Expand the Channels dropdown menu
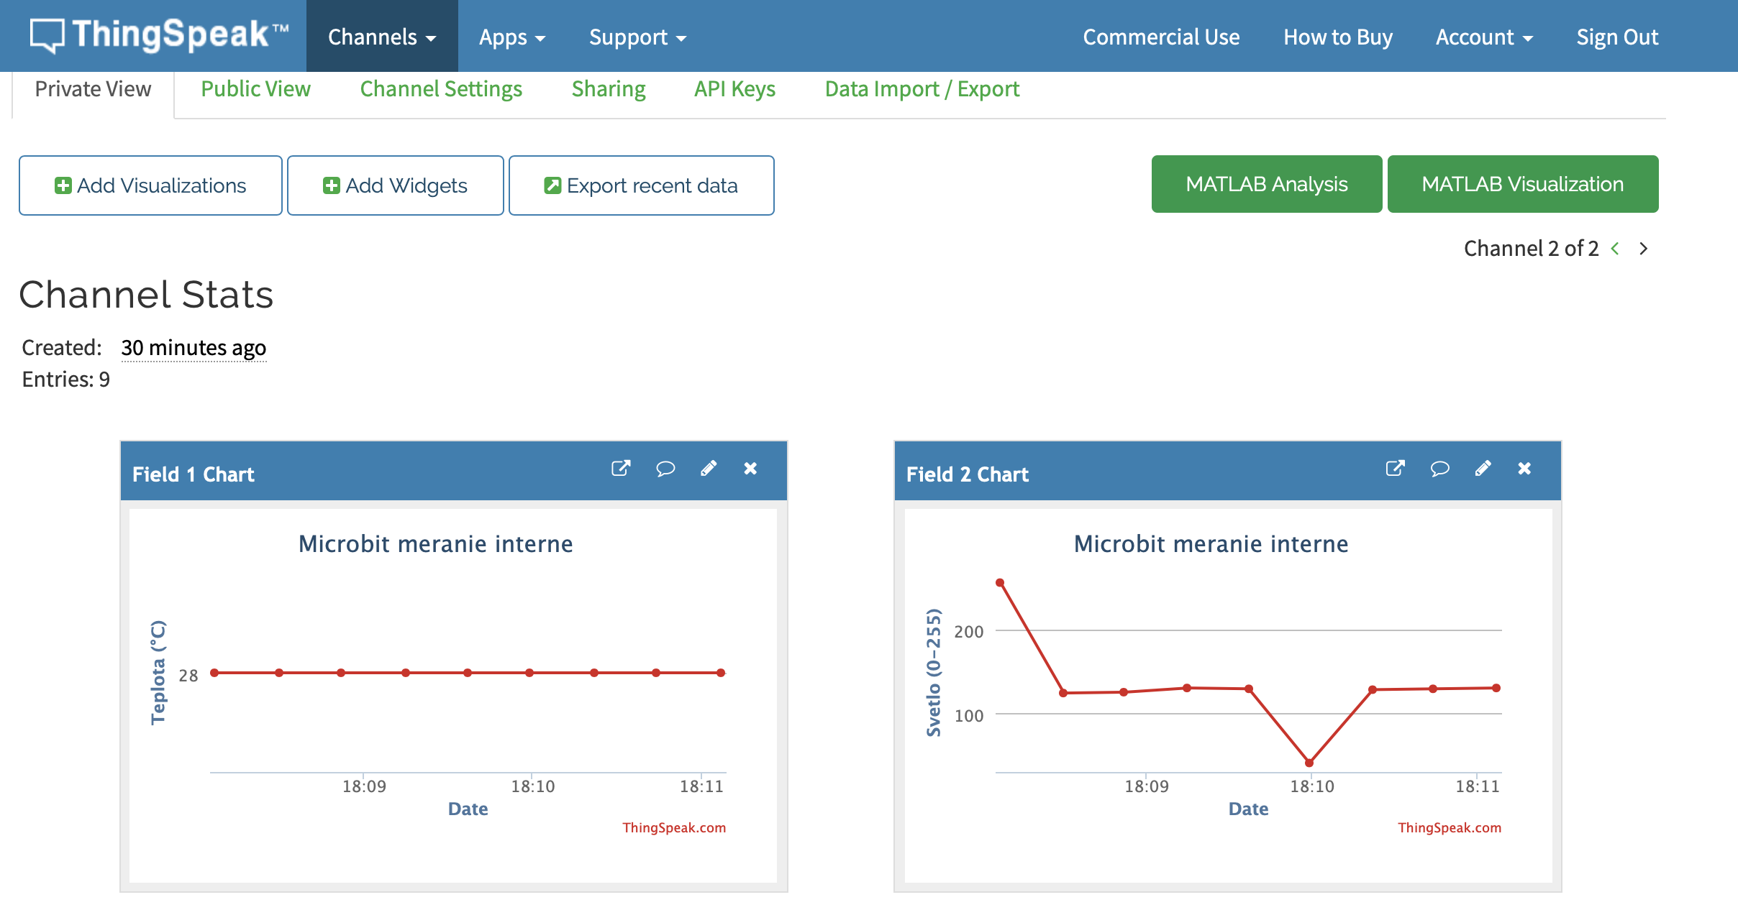The width and height of the screenshot is (1738, 910). tap(382, 37)
